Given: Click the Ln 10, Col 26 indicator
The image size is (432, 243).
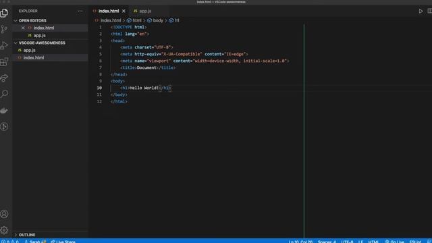Looking at the screenshot, I should tap(300, 242).
